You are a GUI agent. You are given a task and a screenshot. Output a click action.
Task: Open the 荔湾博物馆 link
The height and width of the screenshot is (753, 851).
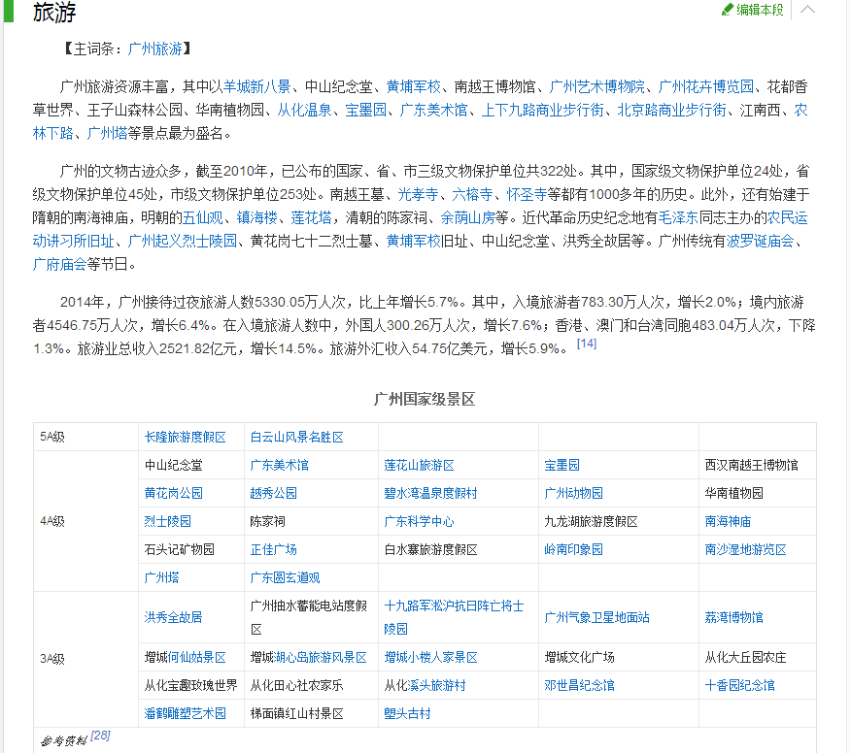(x=733, y=618)
